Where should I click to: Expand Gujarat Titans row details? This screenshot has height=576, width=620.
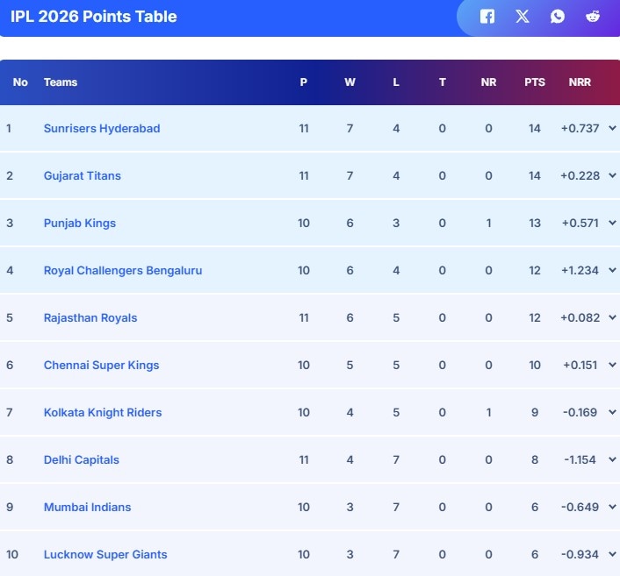612,175
